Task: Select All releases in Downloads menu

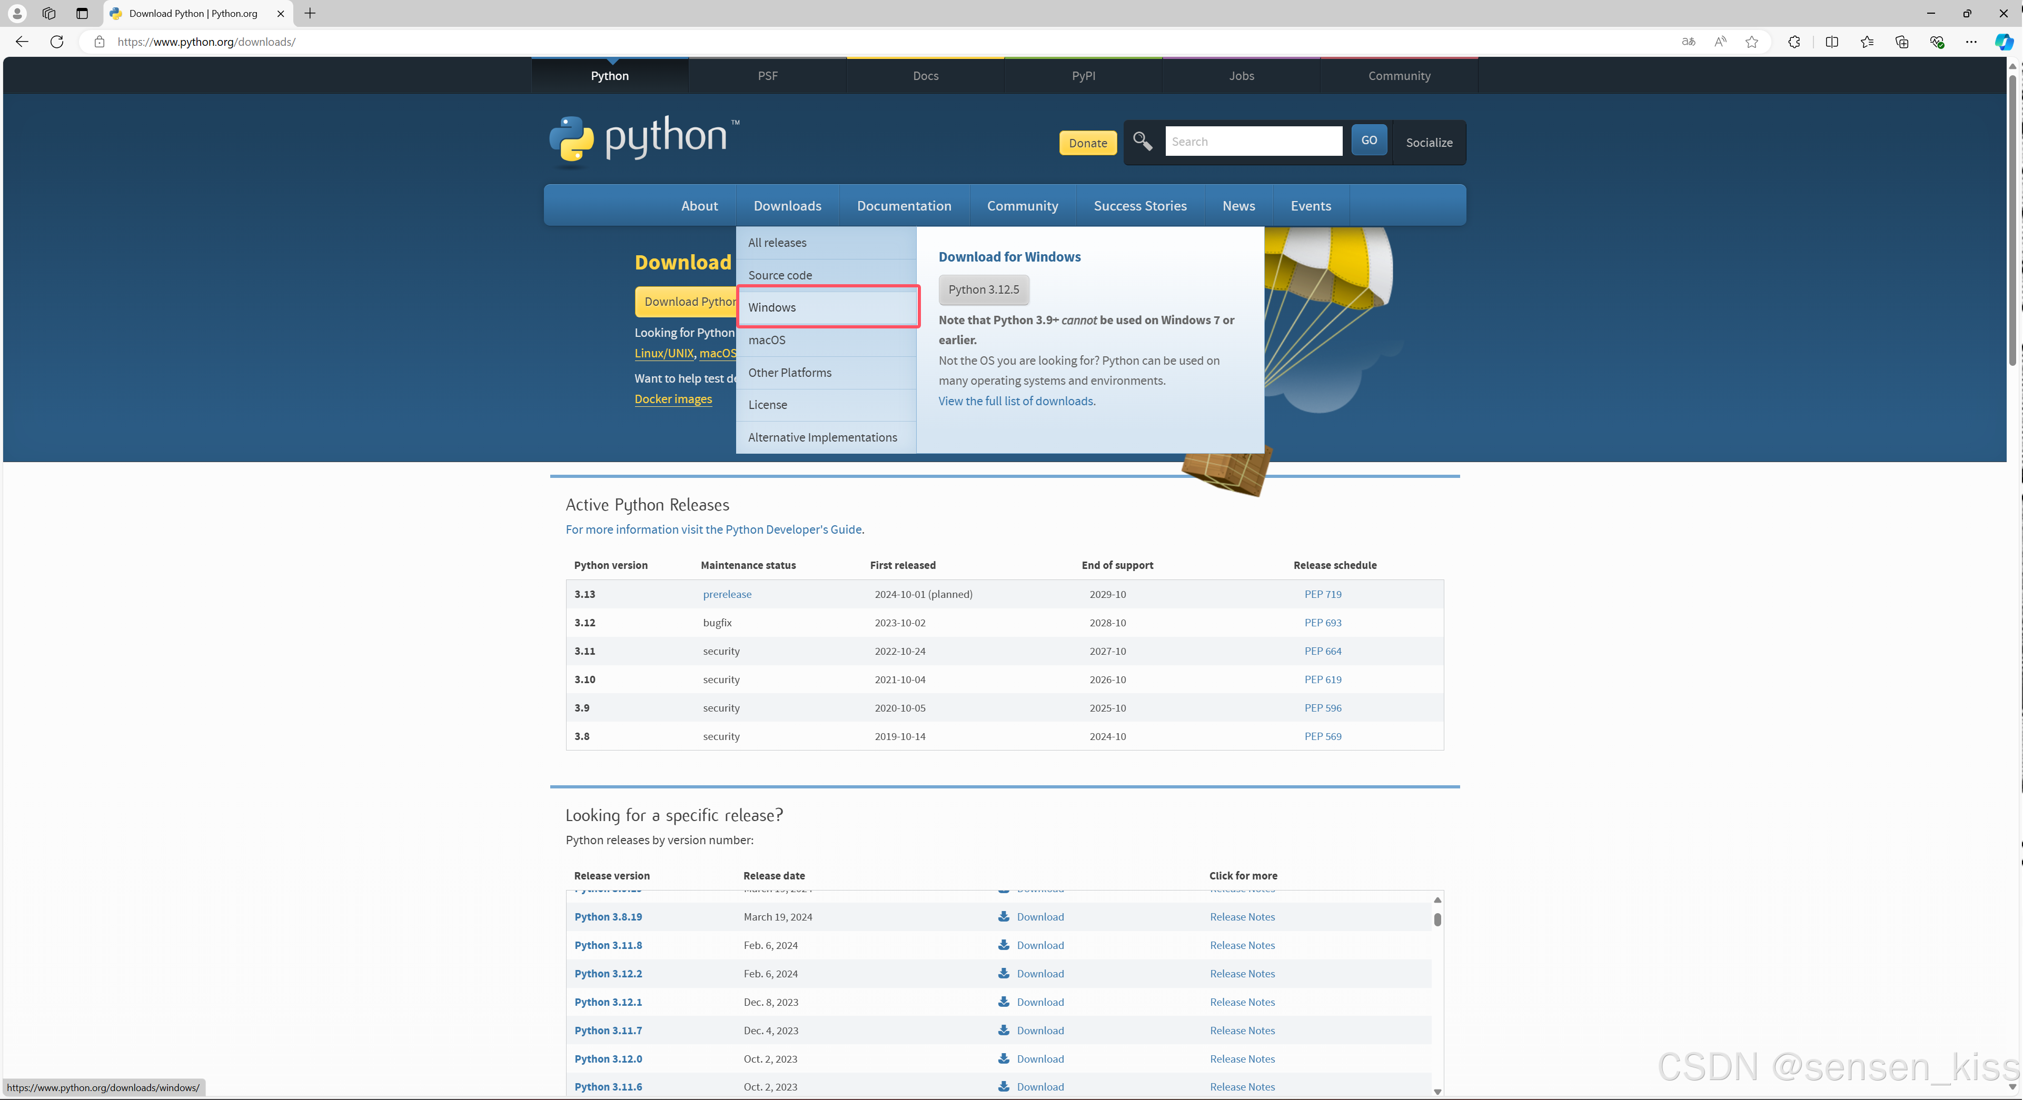Action: (826, 243)
